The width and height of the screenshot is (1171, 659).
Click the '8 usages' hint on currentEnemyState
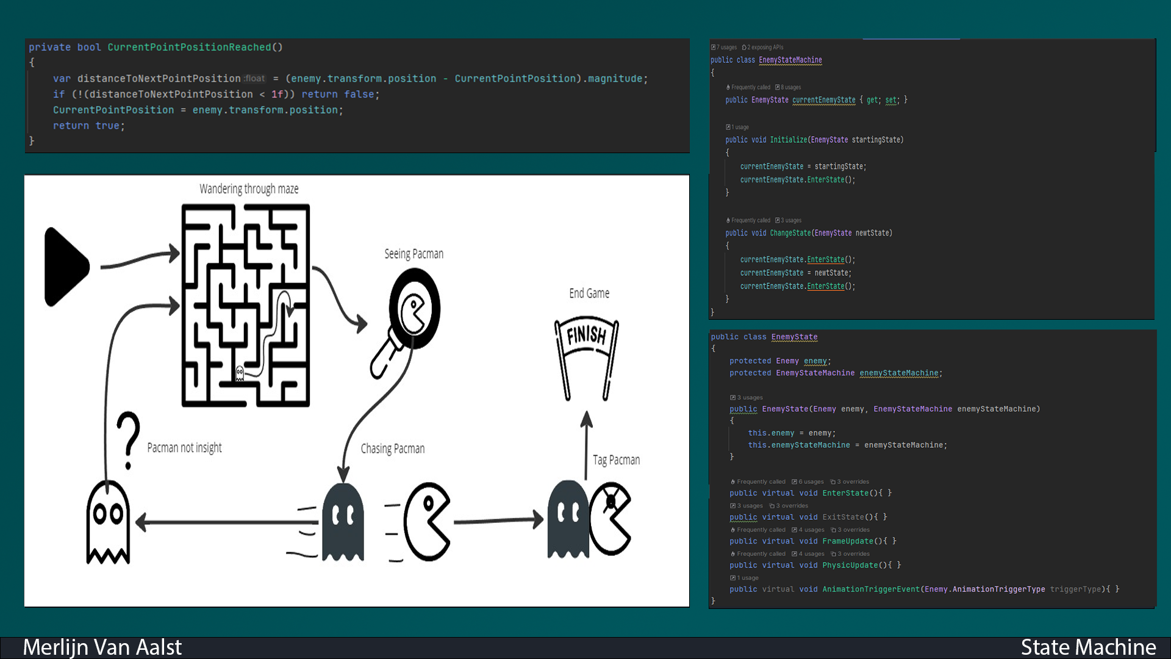[789, 87]
